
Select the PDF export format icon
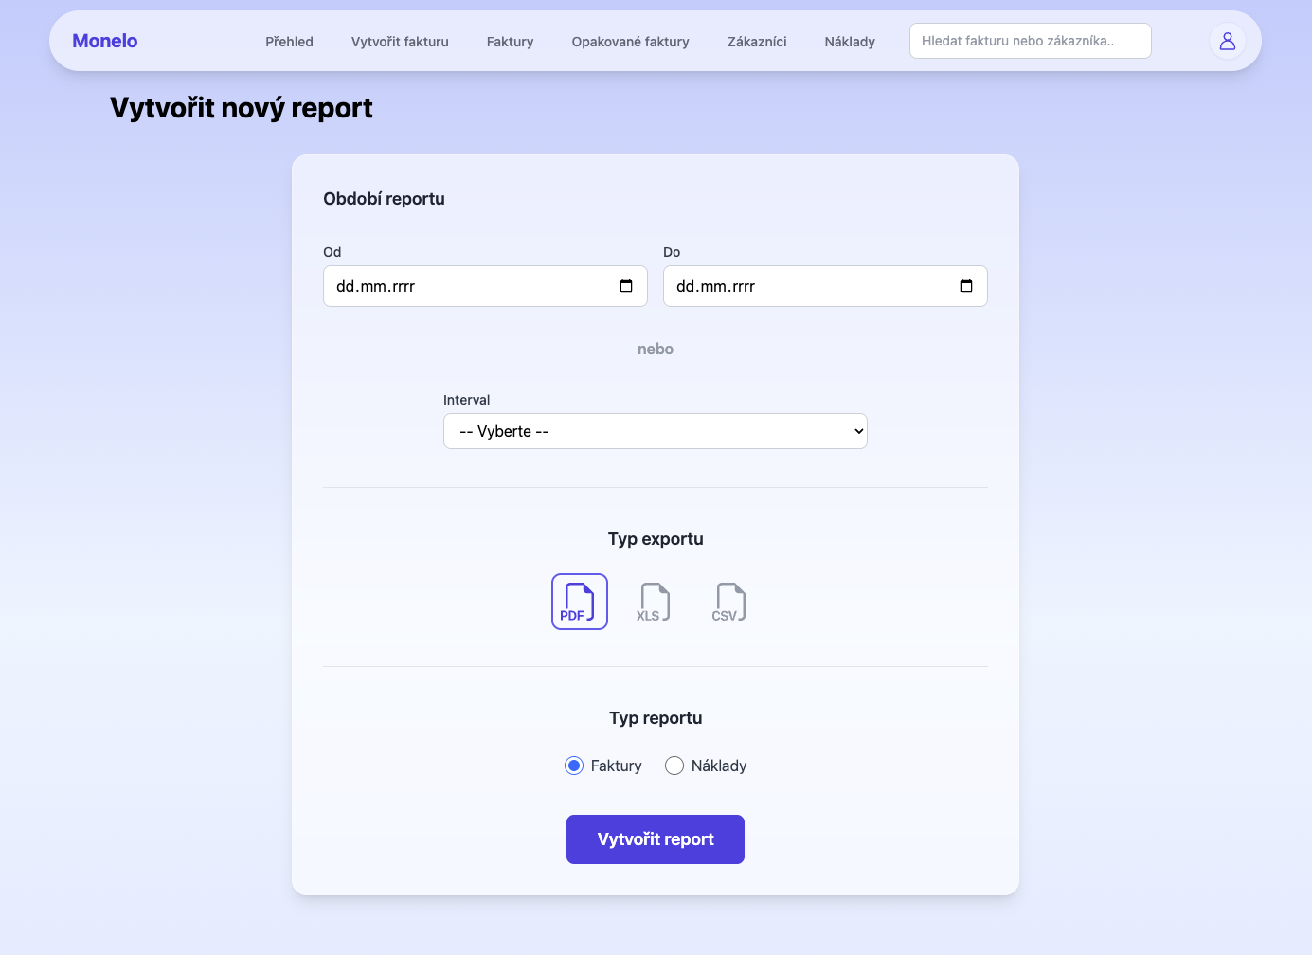[579, 601]
